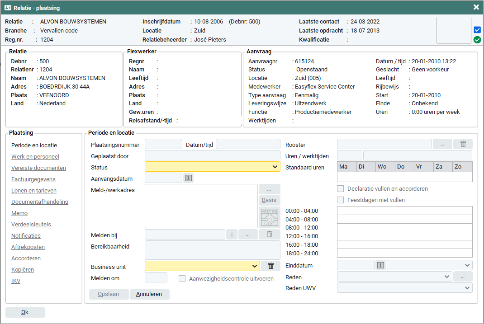Open the Aanvangsdatum calendar picker

189,178
